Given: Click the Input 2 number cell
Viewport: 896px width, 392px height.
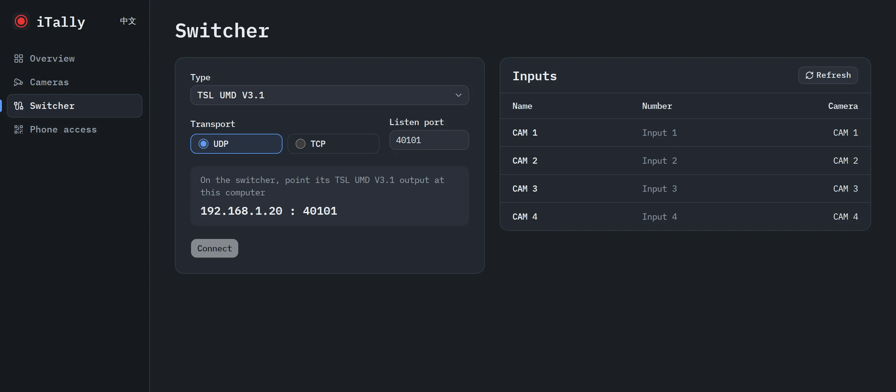Looking at the screenshot, I should 659,161.
